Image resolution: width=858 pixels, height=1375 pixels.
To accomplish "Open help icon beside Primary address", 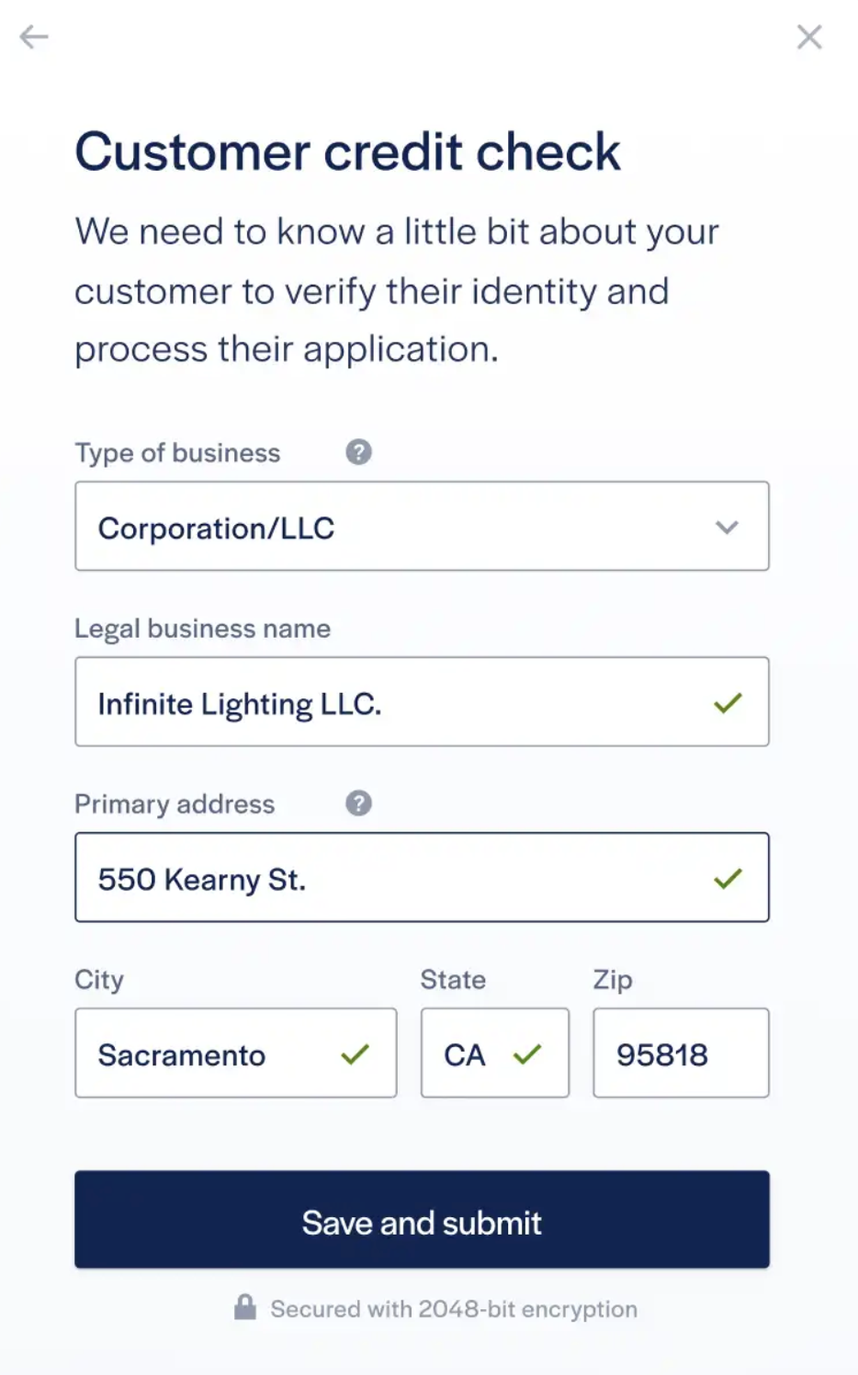I will point(359,803).
